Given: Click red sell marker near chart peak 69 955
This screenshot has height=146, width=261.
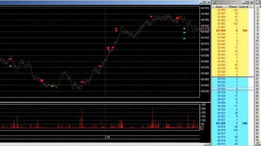Looking at the screenshot, I should [151, 17].
